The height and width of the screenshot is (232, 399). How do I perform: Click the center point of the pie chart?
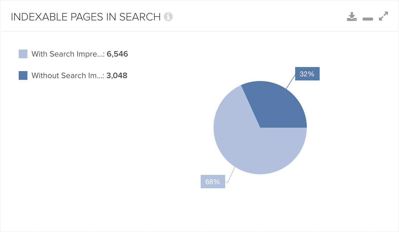pos(260,128)
